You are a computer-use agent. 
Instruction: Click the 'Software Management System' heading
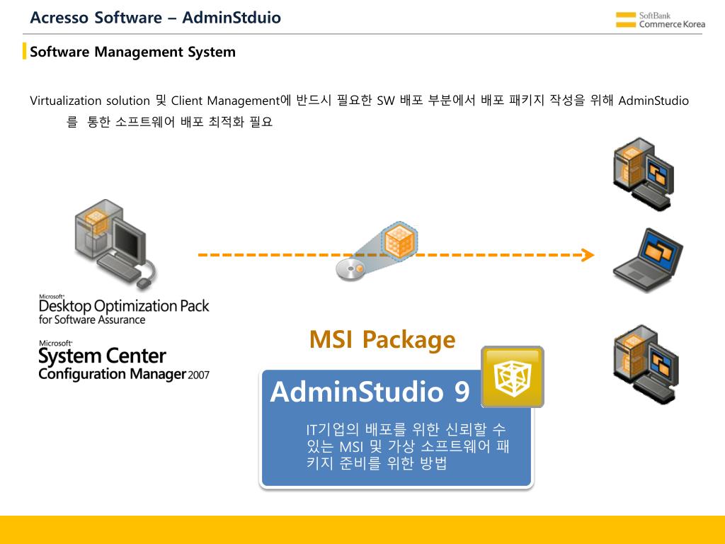click(x=132, y=51)
